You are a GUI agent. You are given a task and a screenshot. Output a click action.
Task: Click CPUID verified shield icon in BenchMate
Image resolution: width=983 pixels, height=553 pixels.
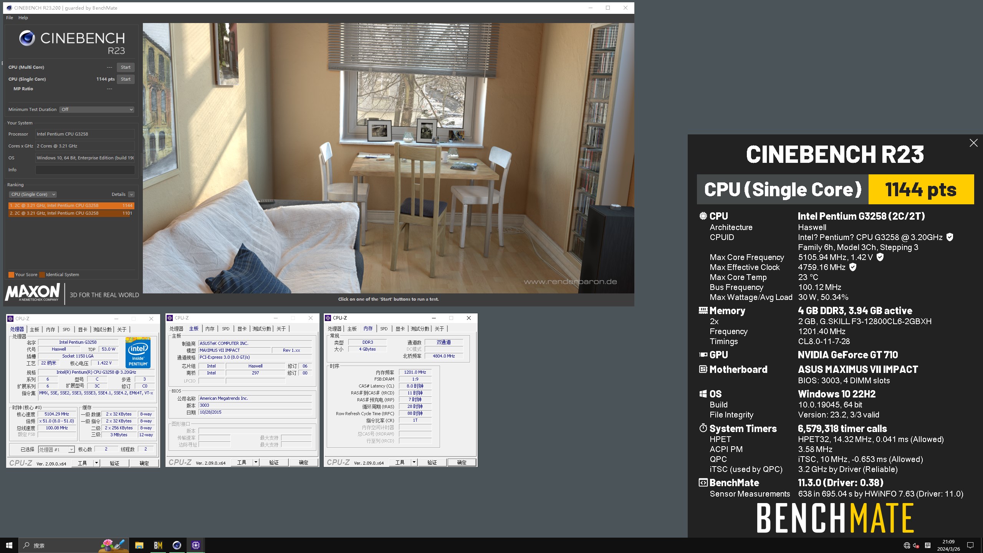[x=950, y=237]
